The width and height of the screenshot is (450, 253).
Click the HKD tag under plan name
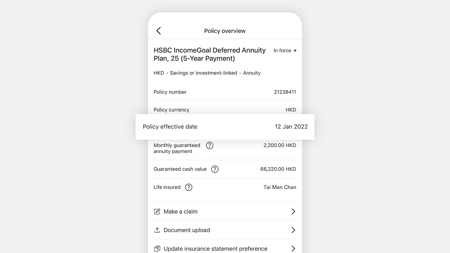pyautogui.click(x=159, y=73)
